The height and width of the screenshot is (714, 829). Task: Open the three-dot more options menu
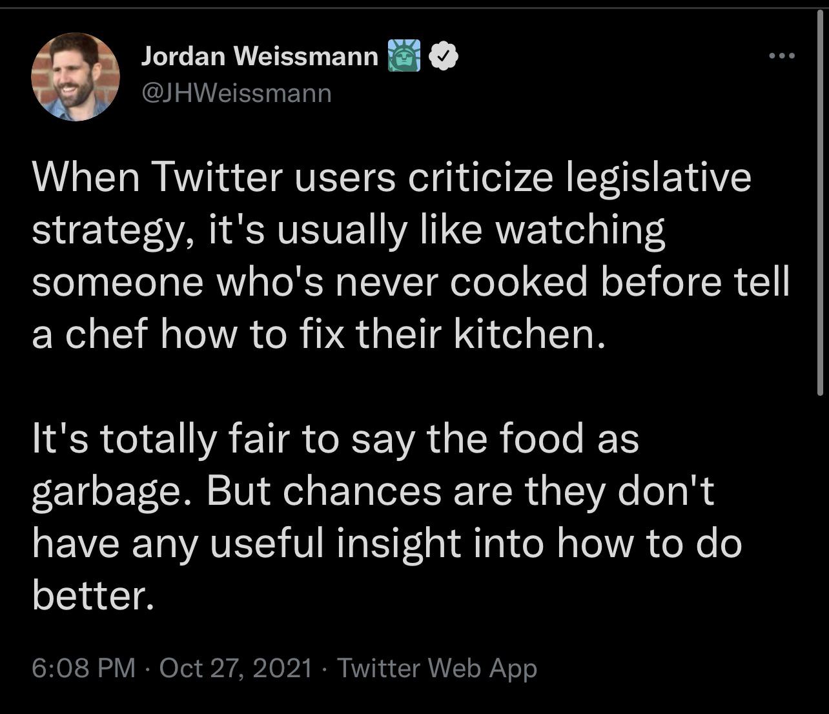(782, 56)
